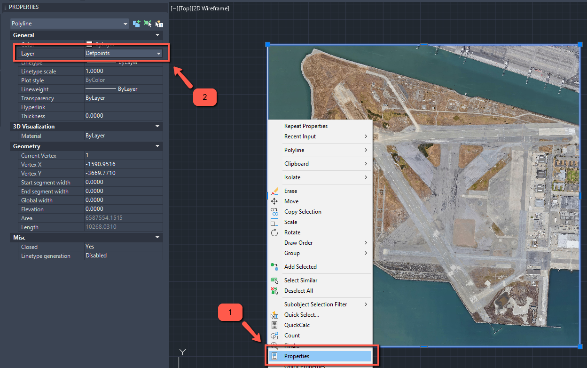Click the Current Vertex value 1
The height and width of the screenshot is (368, 587).
pyautogui.click(x=124, y=156)
